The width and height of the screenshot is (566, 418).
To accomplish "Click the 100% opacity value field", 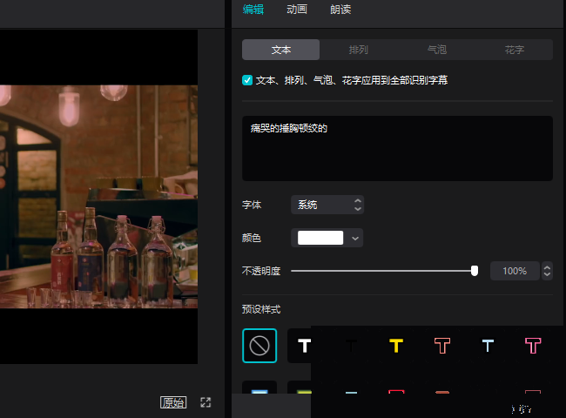I will (515, 271).
